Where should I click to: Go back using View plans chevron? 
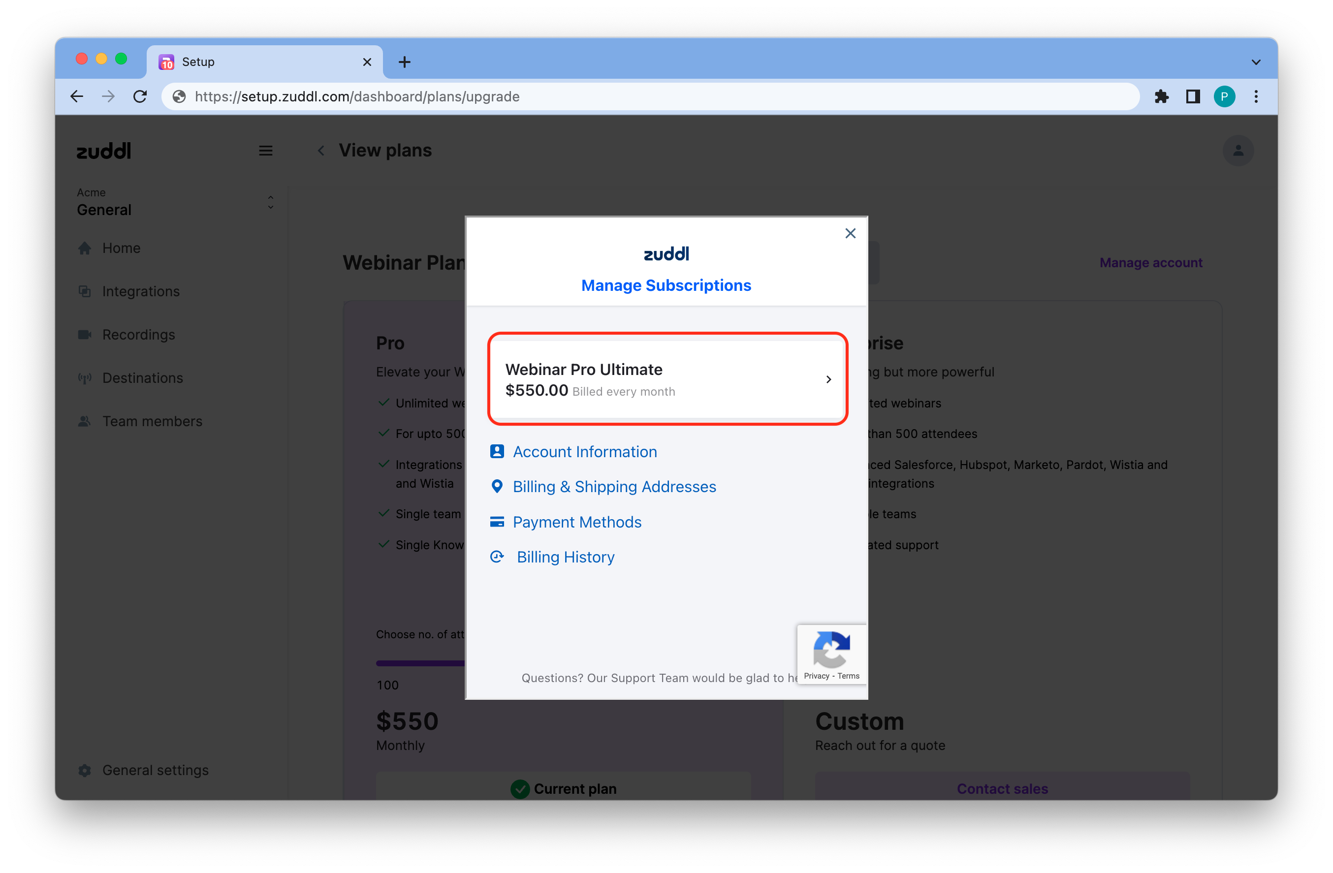coord(321,151)
